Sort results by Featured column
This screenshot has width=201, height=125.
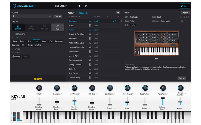pyautogui.click(x=74, y=17)
